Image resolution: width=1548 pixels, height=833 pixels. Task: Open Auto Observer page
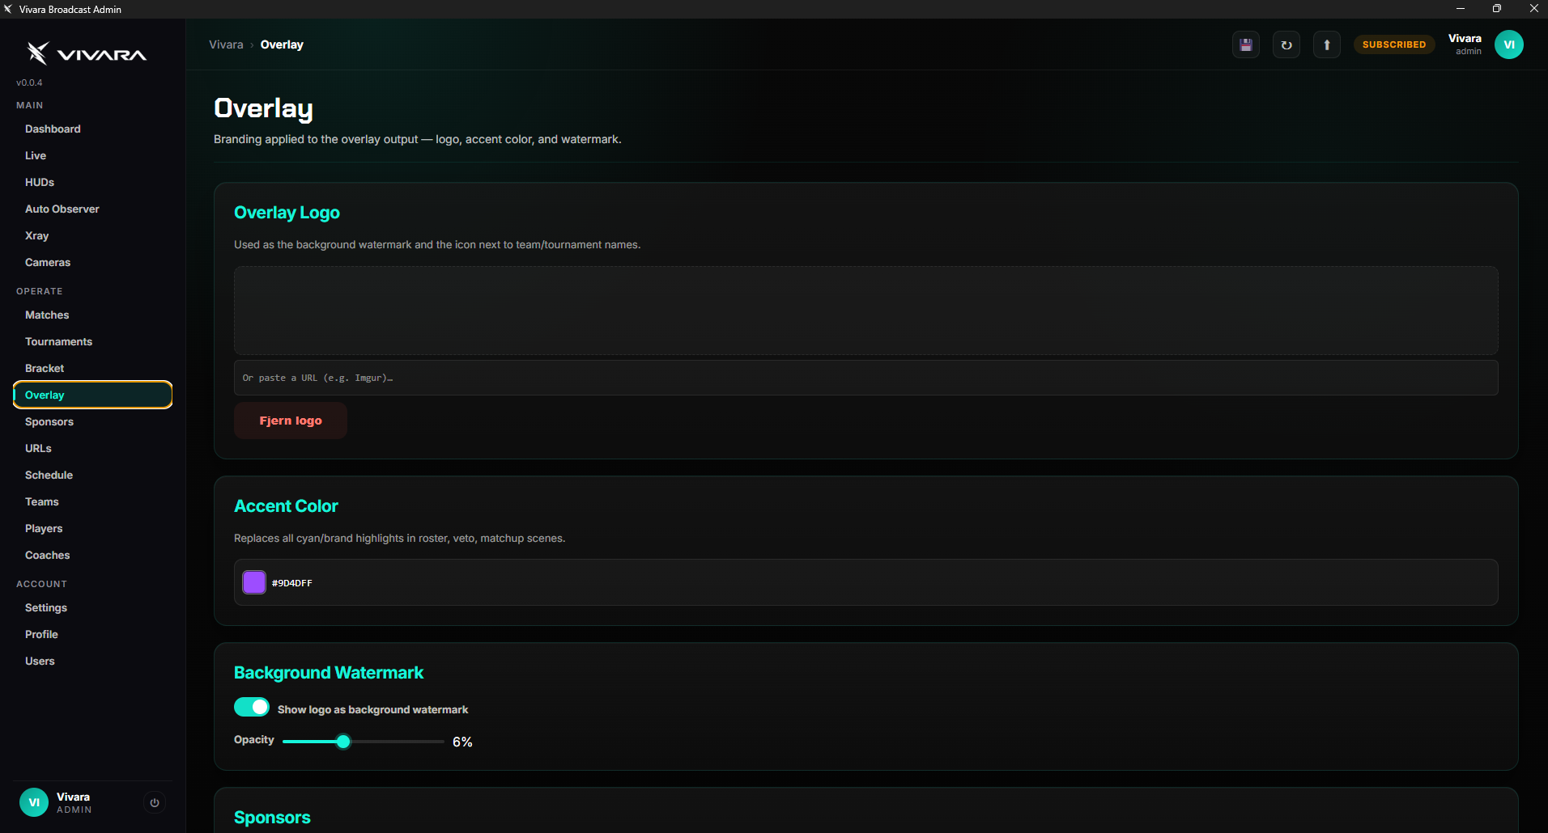pos(93,209)
